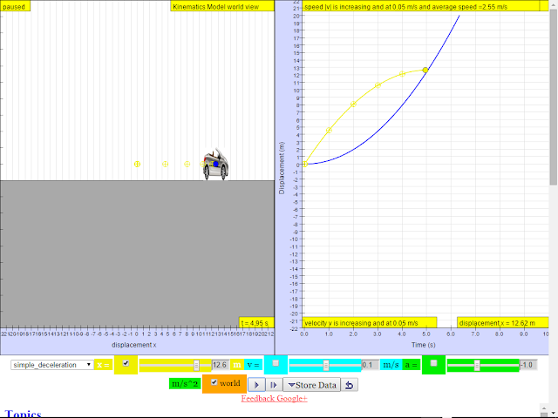Click the speed and average speed label

click(x=420, y=6)
